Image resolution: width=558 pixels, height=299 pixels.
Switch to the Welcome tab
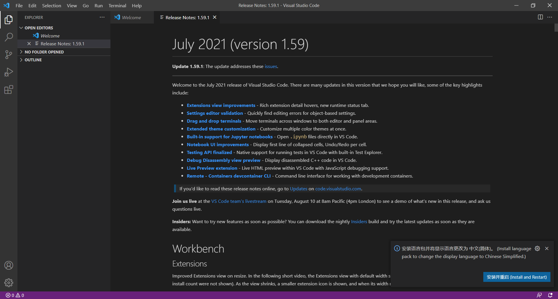[x=132, y=17]
